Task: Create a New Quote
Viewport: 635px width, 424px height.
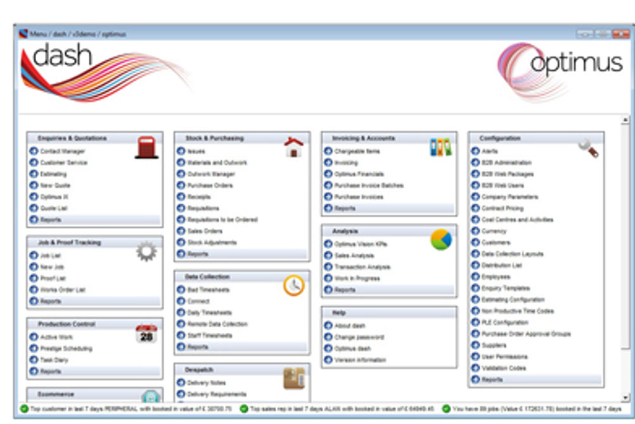Action: click(x=55, y=185)
